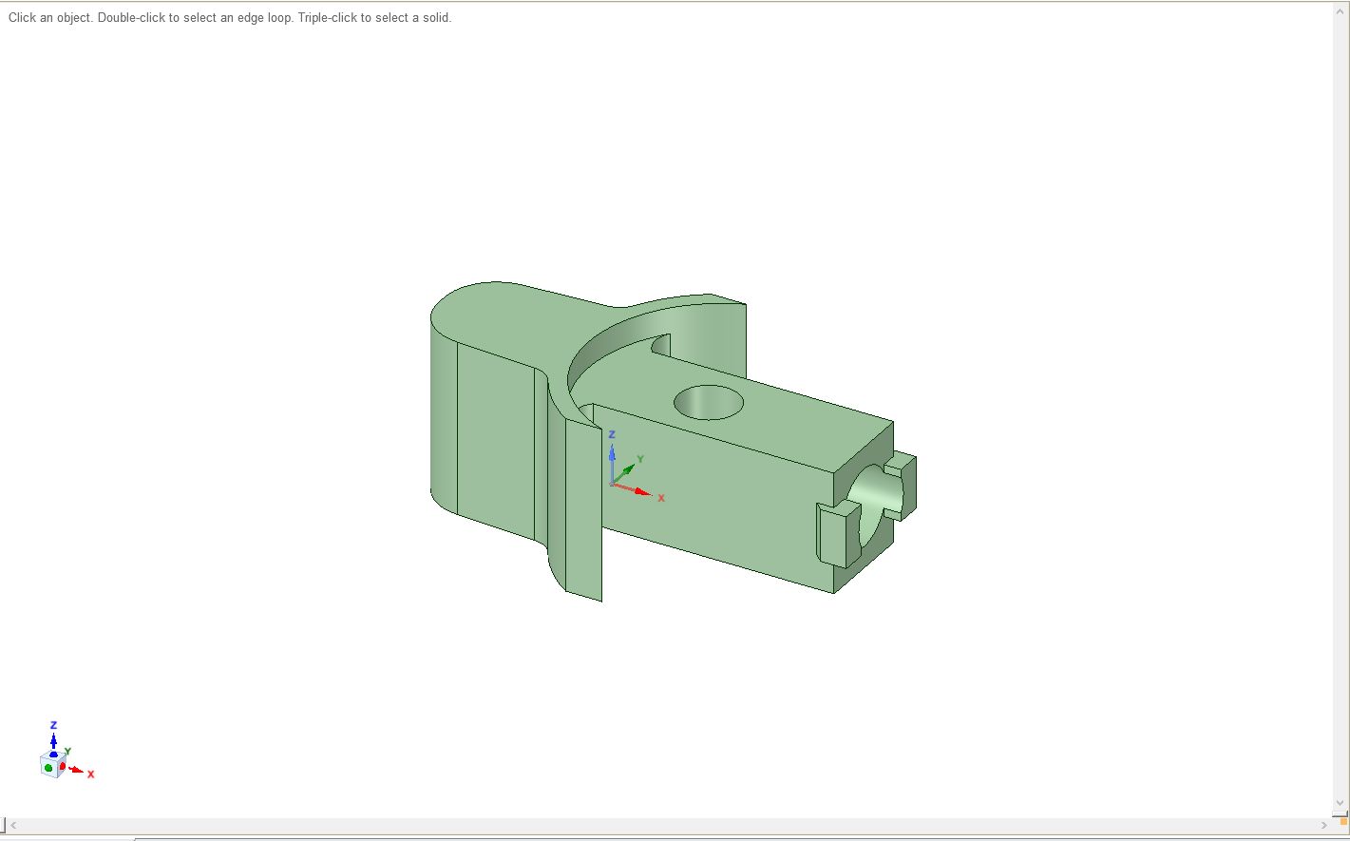Click the blue dot on top of the triad cube
The width and height of the screenshot is (1350, 841).
[x=53, y=755]
